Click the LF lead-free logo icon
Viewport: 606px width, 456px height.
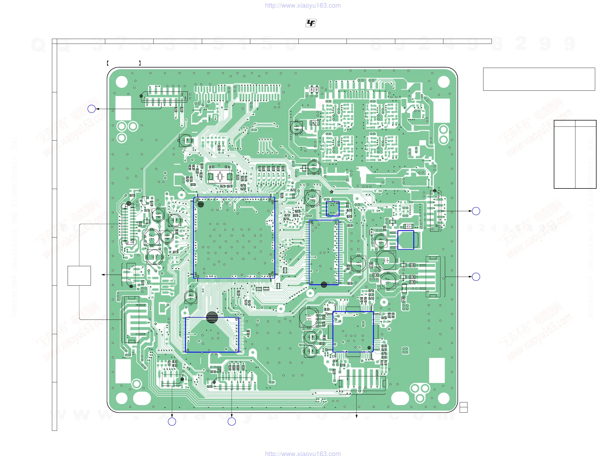(x=311, y=23)
